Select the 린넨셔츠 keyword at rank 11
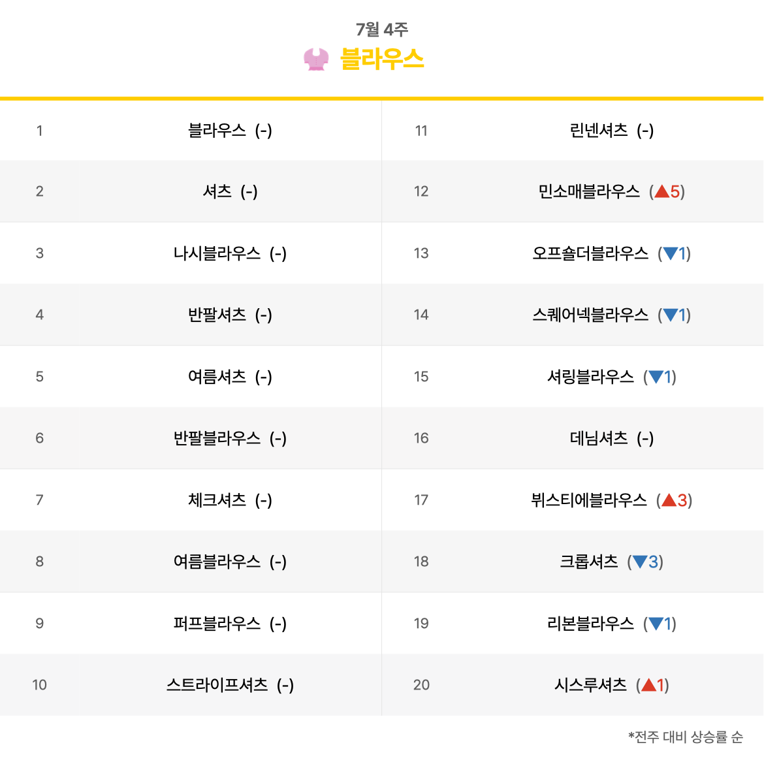Viewport: 764px width, 764px height. click(599, 131)
